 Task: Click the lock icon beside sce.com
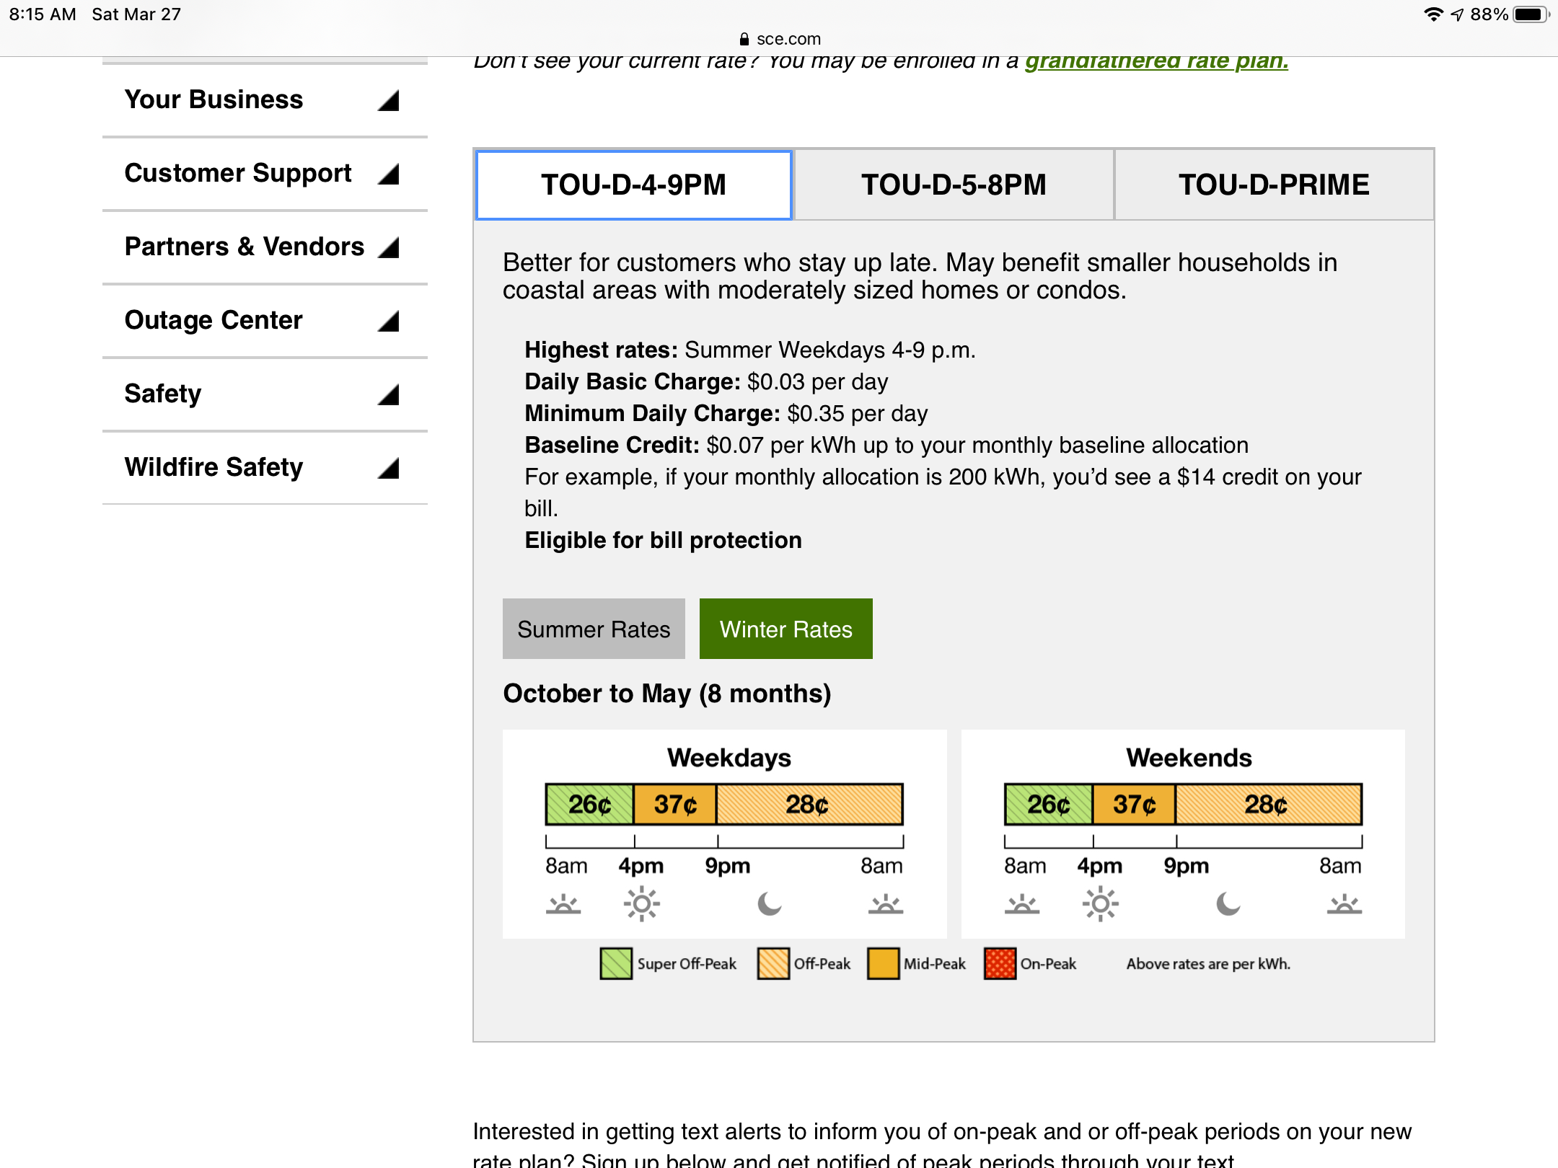[744, 39]
